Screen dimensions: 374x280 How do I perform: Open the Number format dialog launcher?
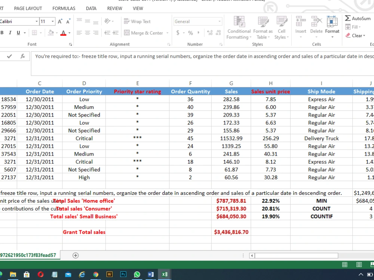221,44
